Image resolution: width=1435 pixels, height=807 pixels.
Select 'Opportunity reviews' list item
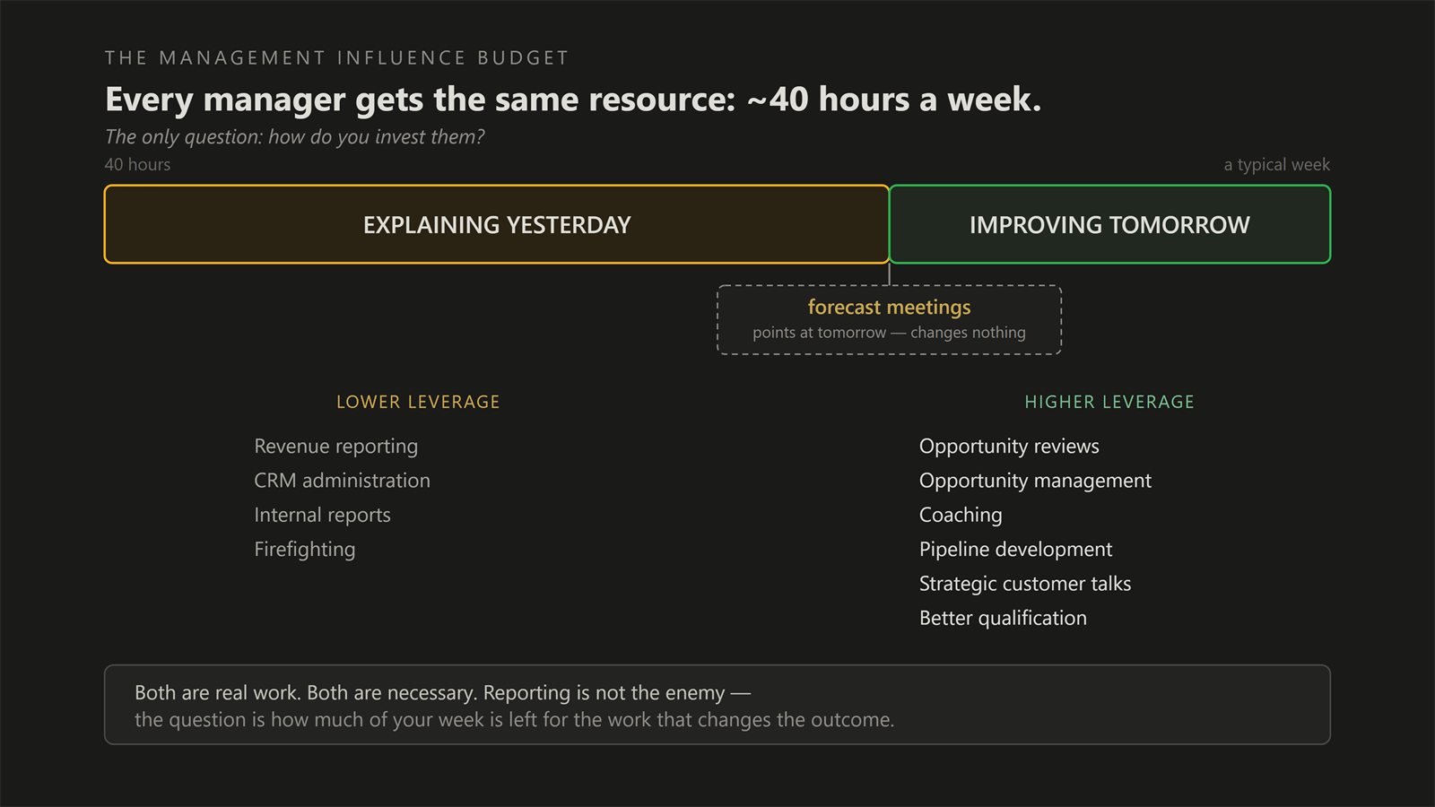1009,447
